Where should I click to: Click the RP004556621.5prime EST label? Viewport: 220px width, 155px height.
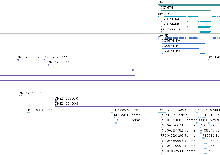pyautogui.click(x=178, y=125)
